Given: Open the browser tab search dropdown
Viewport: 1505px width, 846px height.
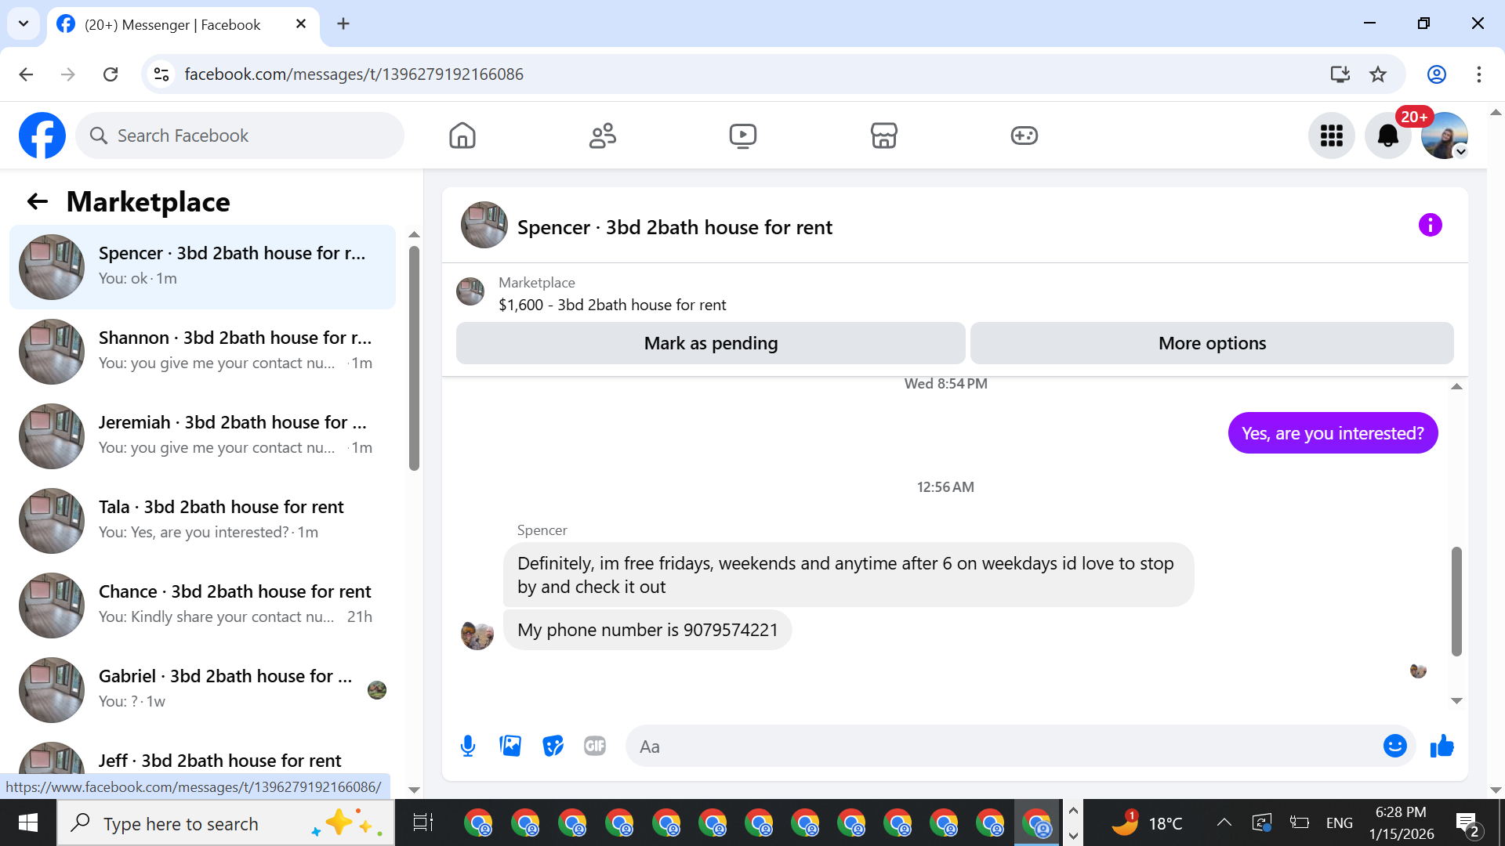Looking at the screenshot, I should pyautogui.click(x=24, y=23).
